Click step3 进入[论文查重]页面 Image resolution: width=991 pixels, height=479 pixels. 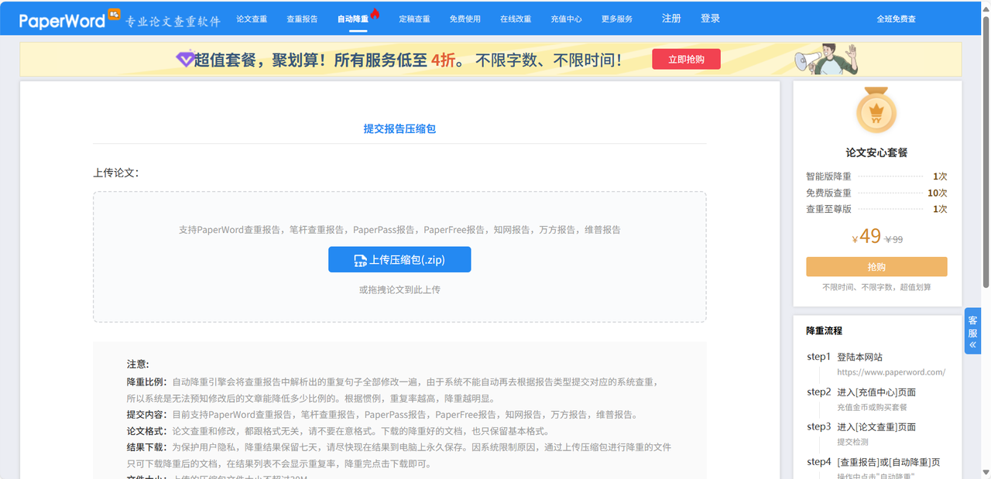point(862,426)
